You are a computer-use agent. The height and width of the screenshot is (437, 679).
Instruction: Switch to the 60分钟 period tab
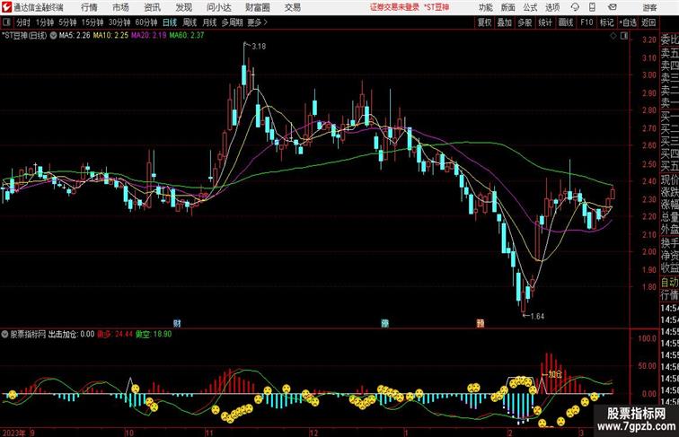tap(145, 22)
